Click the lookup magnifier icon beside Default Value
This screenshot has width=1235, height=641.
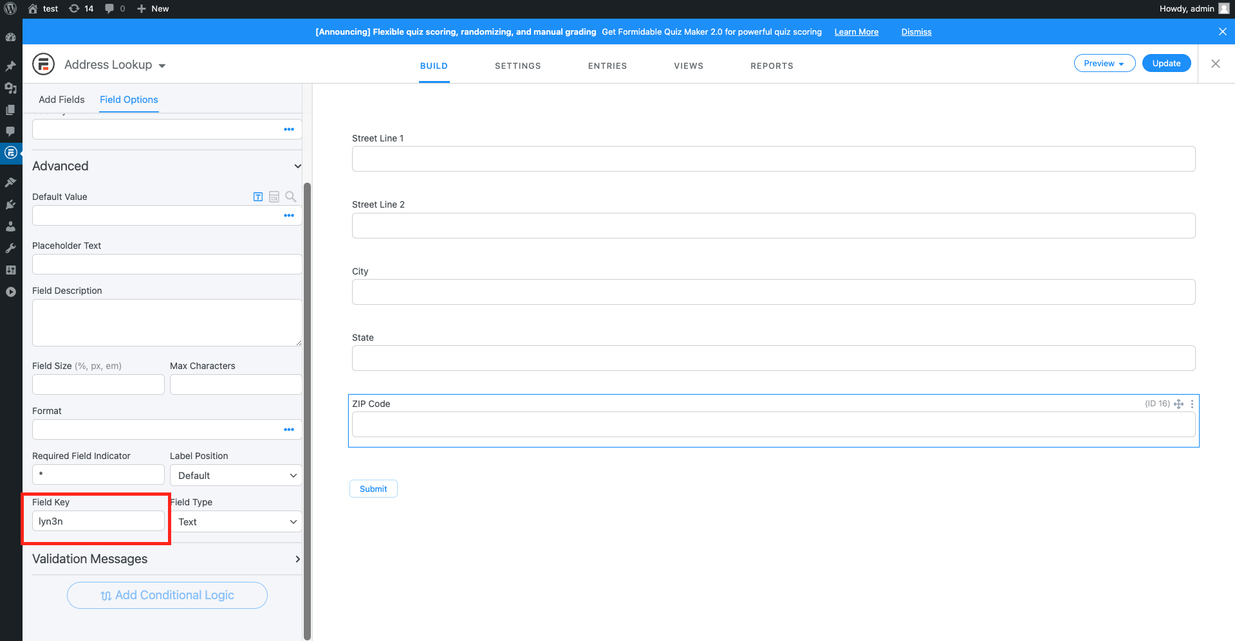[290, 197]
